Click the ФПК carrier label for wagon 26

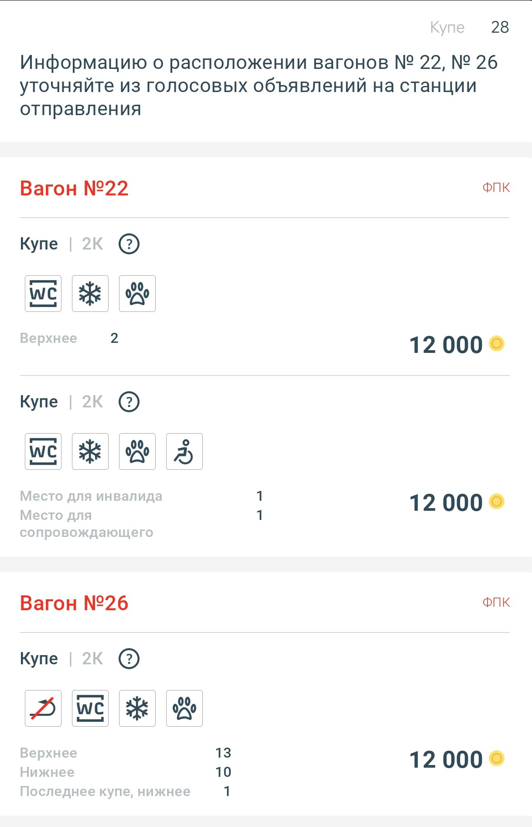point(496,602)
